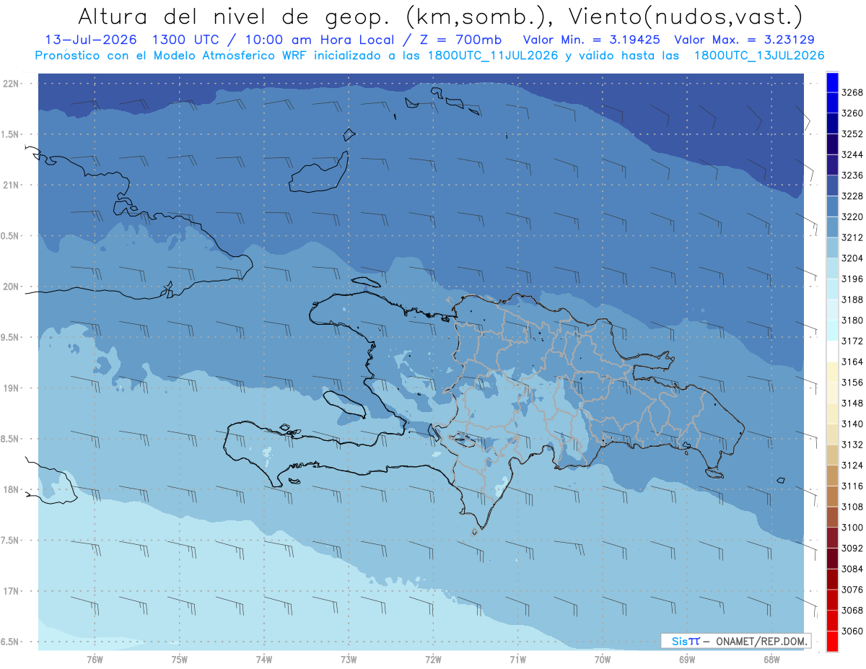Click the bright blue swatch above 3268

tap(832, 82)
